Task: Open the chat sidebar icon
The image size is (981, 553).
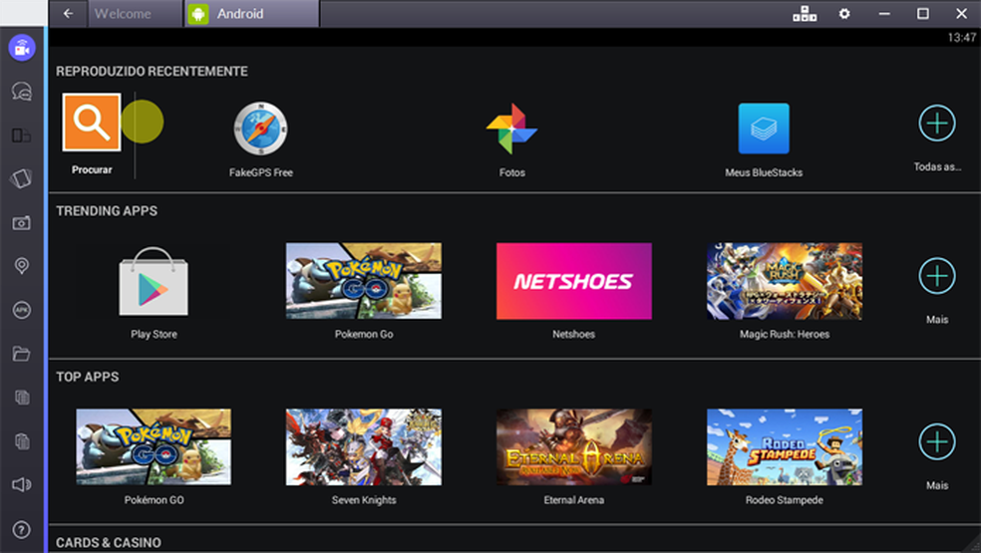Action: [21, 92]
